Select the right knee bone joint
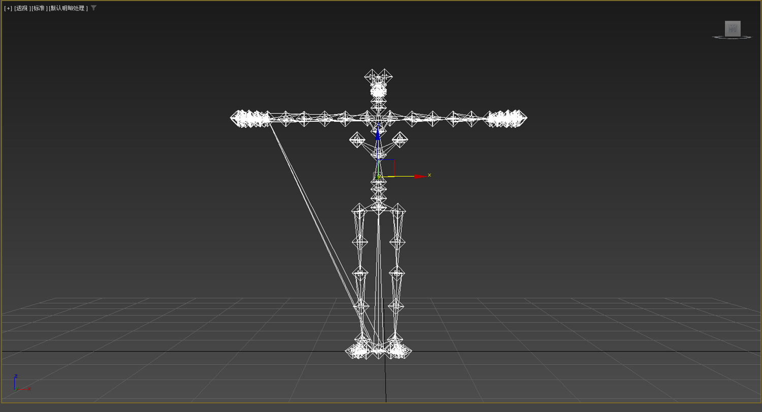The width and height of the screenshot is (762, 412). pyautogui.click(x=397, y=273)
